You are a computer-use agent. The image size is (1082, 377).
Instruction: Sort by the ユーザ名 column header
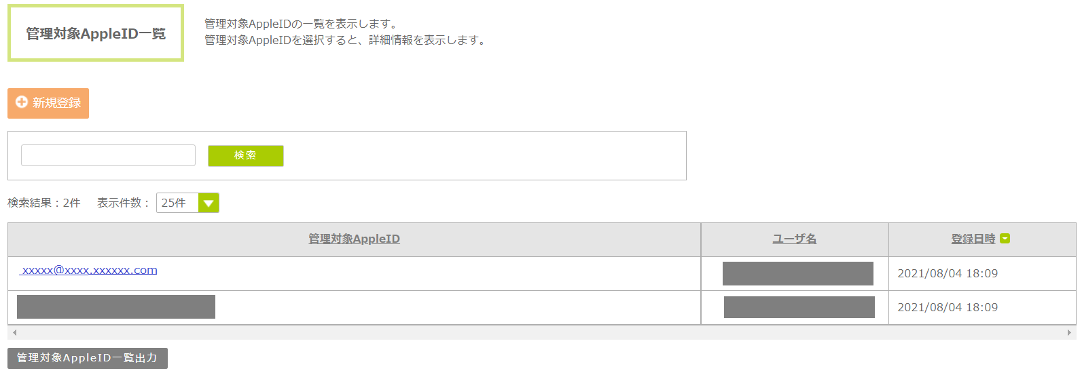[794, 239]
